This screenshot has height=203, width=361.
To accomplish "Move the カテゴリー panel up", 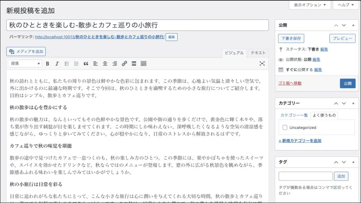I will [336, 103].
